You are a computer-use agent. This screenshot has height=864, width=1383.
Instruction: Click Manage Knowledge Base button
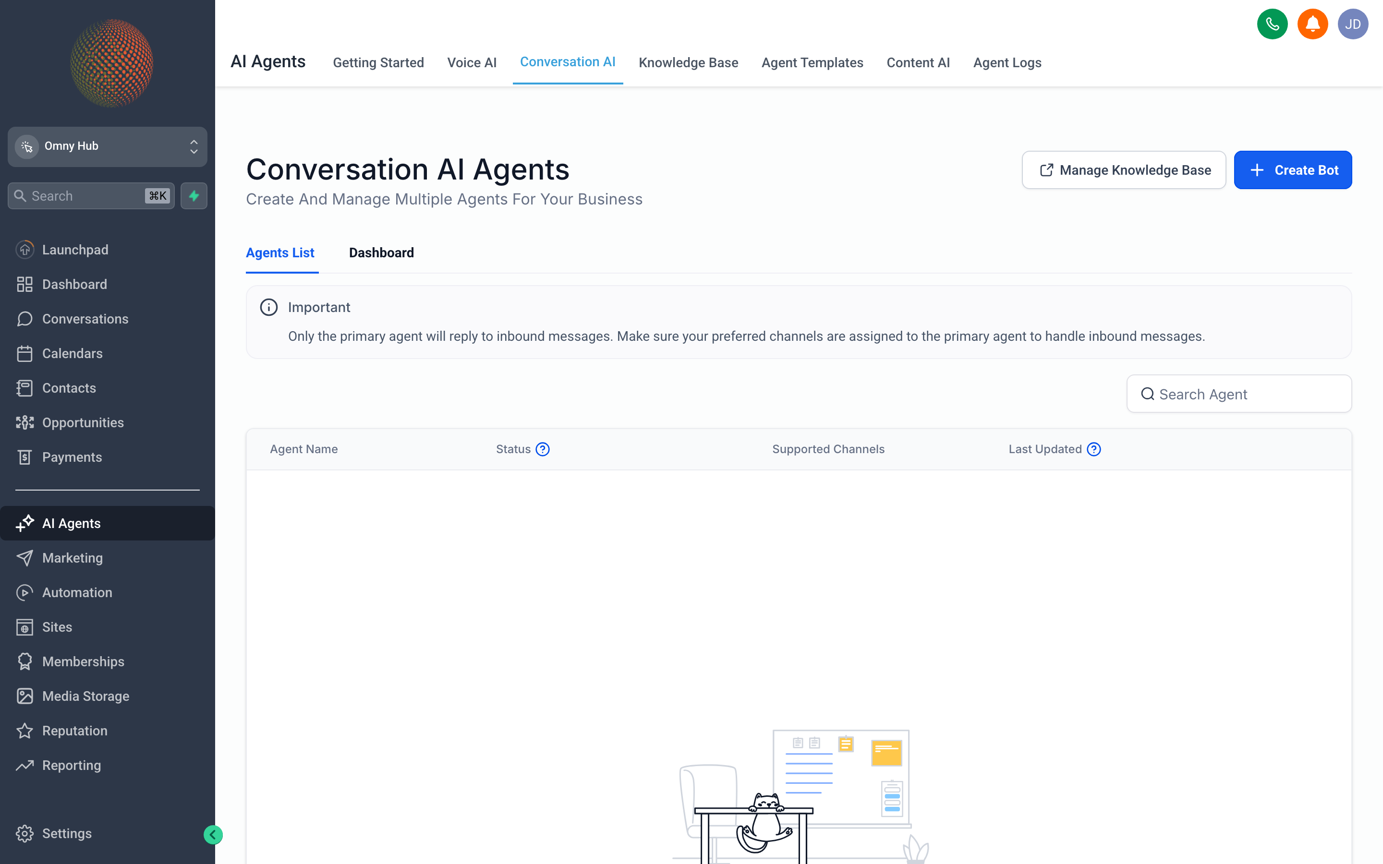click(x=1124, y=170)
